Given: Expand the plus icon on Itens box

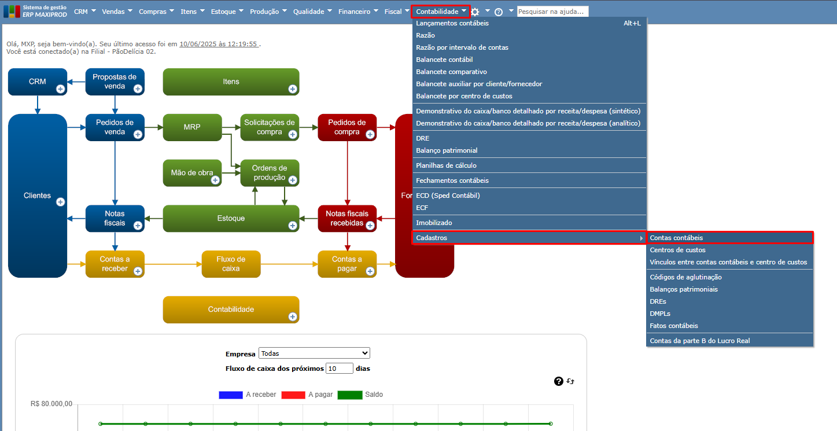Looking at the screenshot, I should click(292, 89).
